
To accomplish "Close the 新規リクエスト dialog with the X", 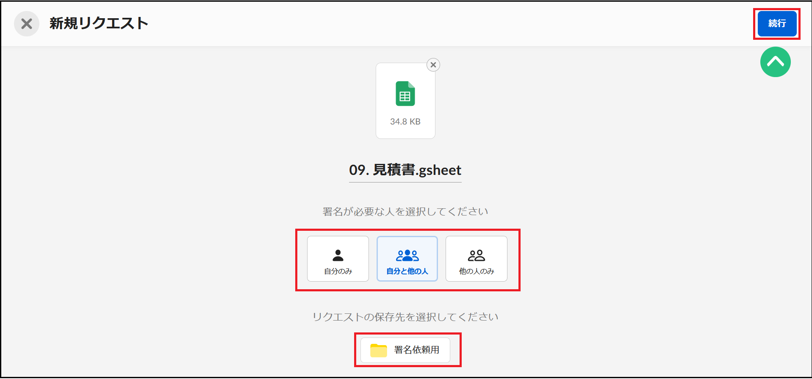I will click(x=27, y=24).
